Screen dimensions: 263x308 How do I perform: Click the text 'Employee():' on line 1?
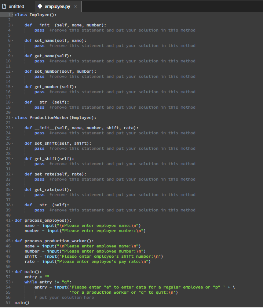pyautogui.click(x=43, y=15)
